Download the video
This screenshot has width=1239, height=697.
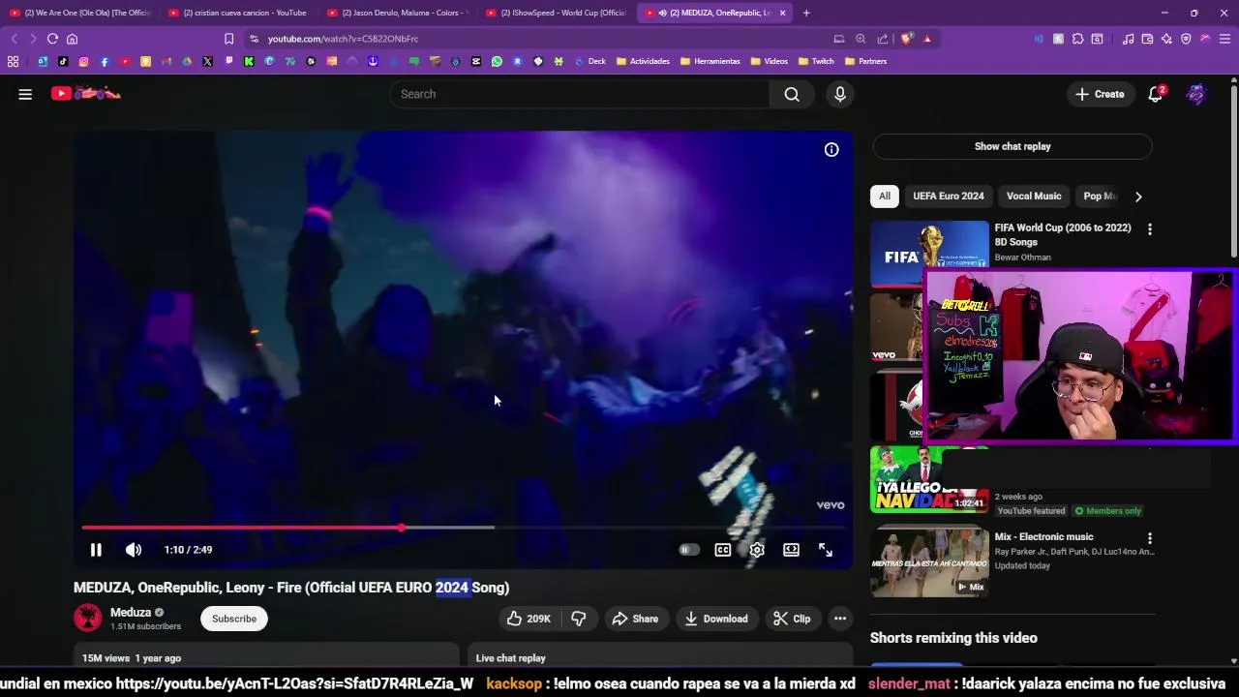pyautogui.click(x=716, y=619)
